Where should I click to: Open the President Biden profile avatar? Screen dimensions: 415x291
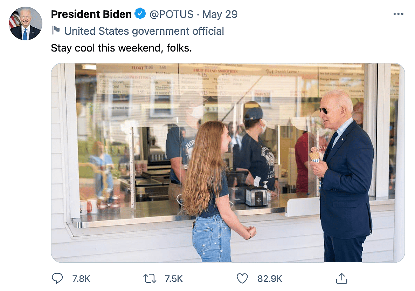[x=25, y=23]
